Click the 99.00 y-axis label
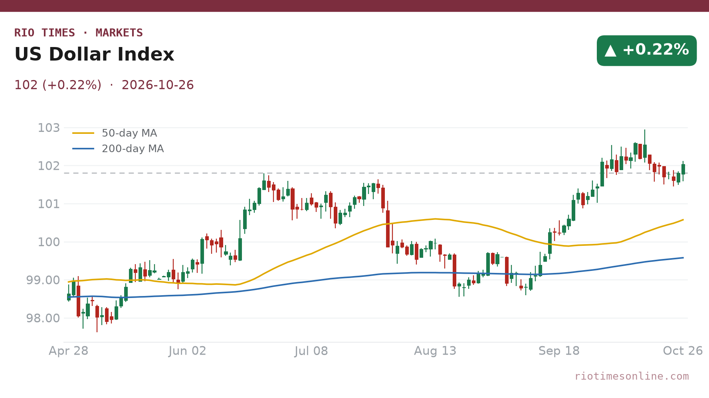The image size is (709, 398). pyautogui.click(x=43, y=280)
